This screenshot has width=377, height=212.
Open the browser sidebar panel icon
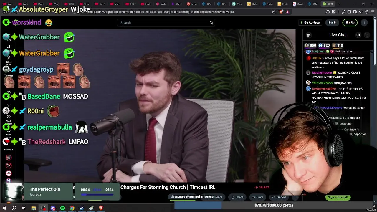(x=349, y=12)
